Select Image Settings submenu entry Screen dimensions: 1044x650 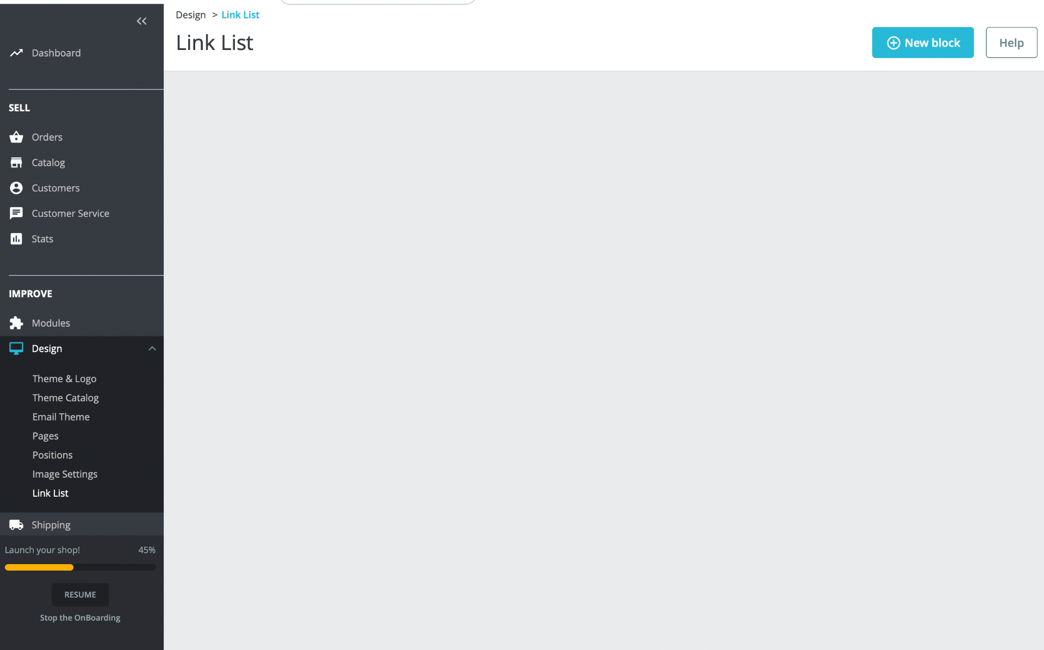click(65, 474)
